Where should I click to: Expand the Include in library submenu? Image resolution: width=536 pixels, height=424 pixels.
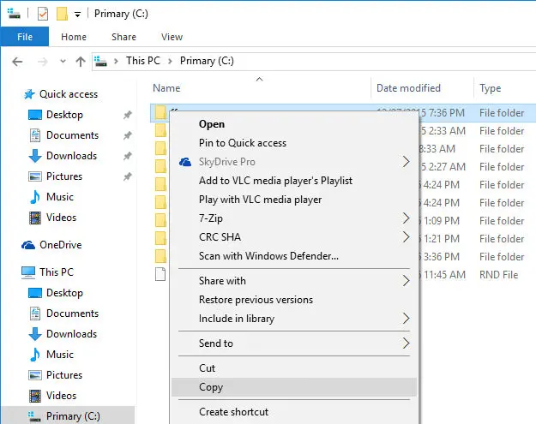click(x=293, y=318)
